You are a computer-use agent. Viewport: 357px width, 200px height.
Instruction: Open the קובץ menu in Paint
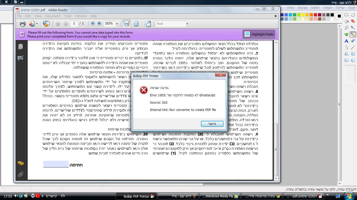(x=351, y=8)
